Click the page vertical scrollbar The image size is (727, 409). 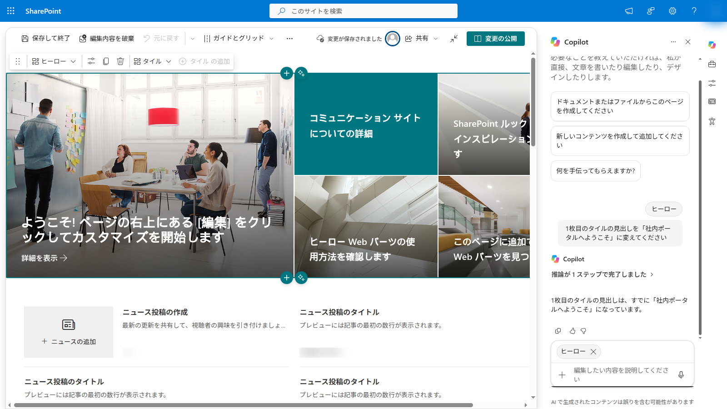533,101
